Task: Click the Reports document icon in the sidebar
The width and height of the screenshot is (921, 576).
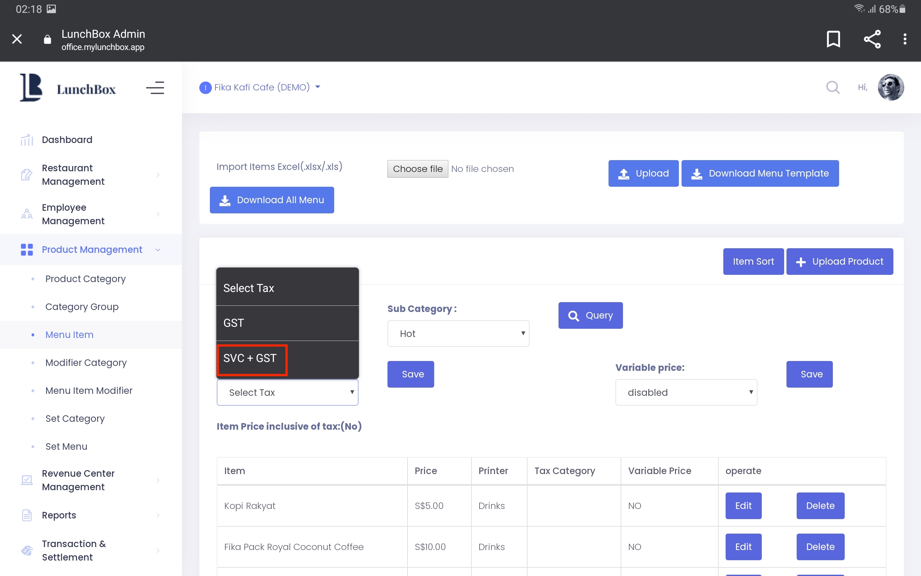Action: pyautogui.click(x=27, y=515)
